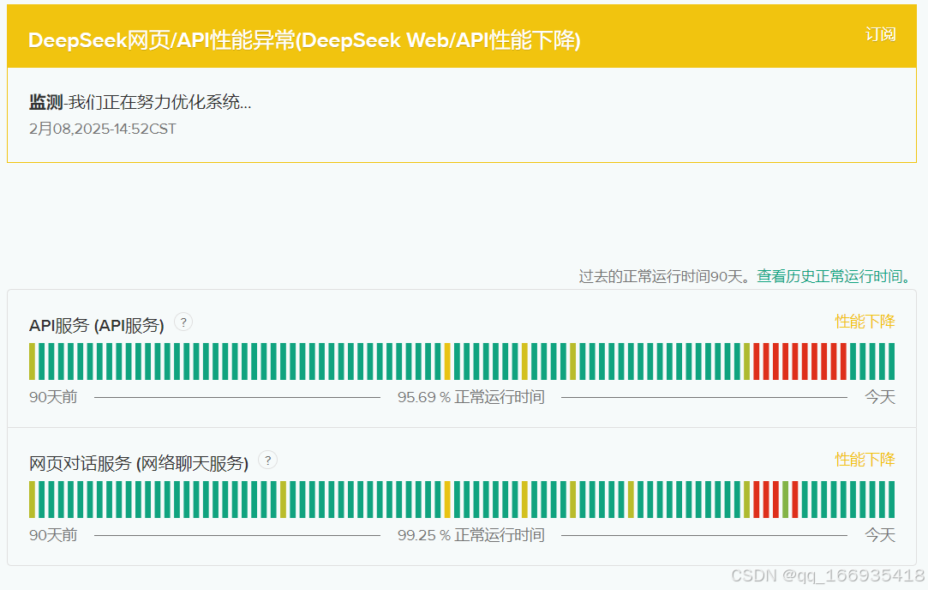
Task: Click the help icon beside API服务
Action: (183, 322)
